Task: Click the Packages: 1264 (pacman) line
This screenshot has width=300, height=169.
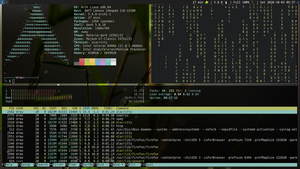Action: (x=94, y=21)
